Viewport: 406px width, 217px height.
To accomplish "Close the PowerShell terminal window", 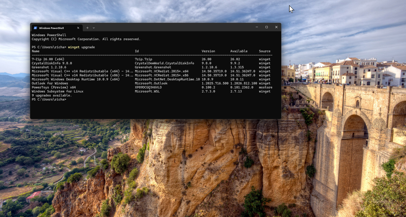I will (x=276, y=27).
